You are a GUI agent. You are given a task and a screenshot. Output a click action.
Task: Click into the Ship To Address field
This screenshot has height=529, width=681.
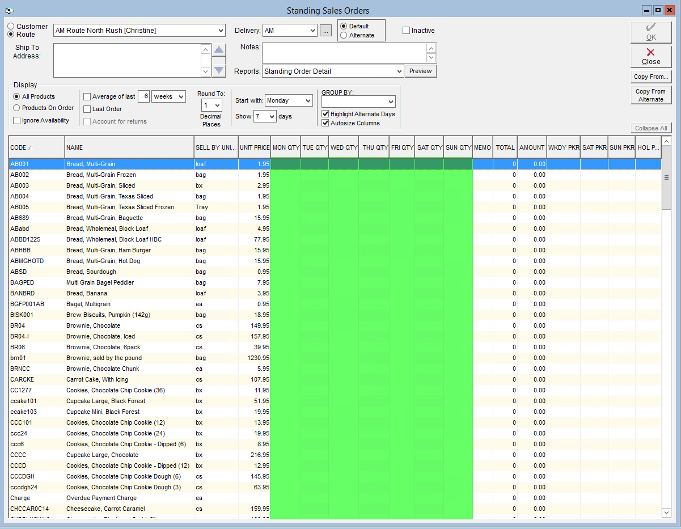click(x=127, y=60)
